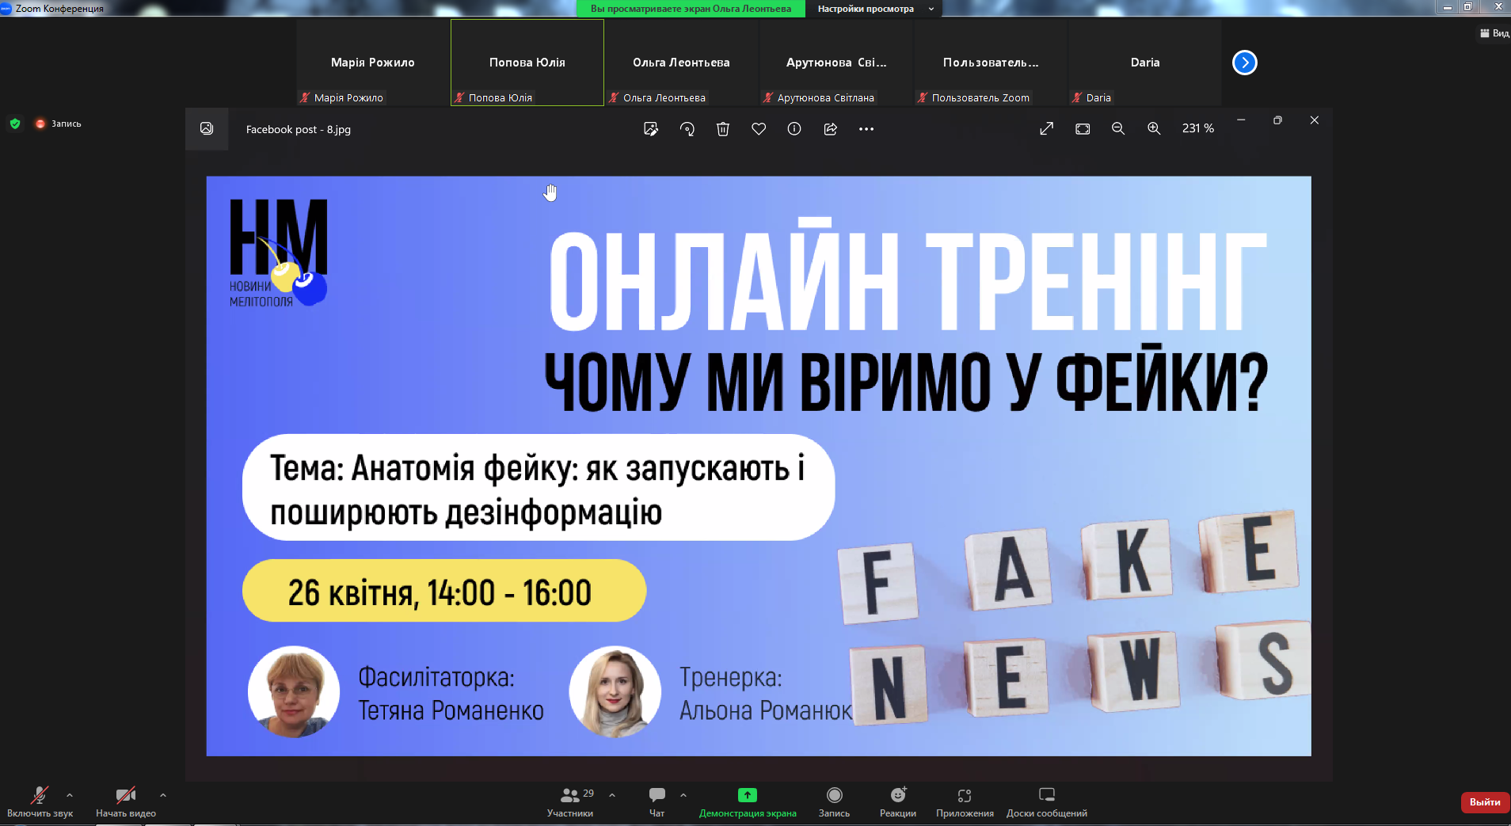Open See more menu in Photos

(x=866, y=129)
